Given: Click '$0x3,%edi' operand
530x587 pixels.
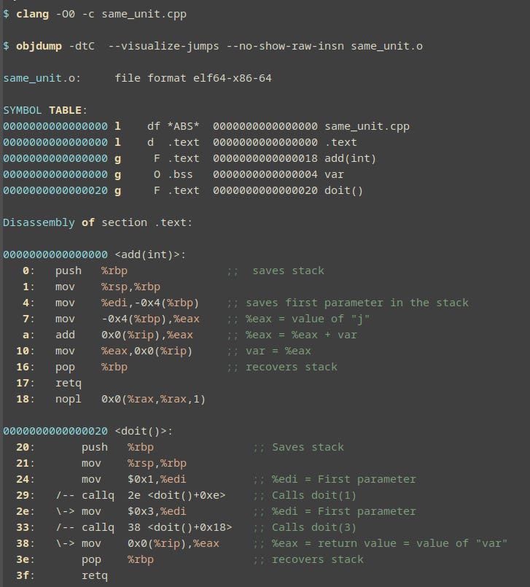Looking at the screenshot, I should (157, 511).
